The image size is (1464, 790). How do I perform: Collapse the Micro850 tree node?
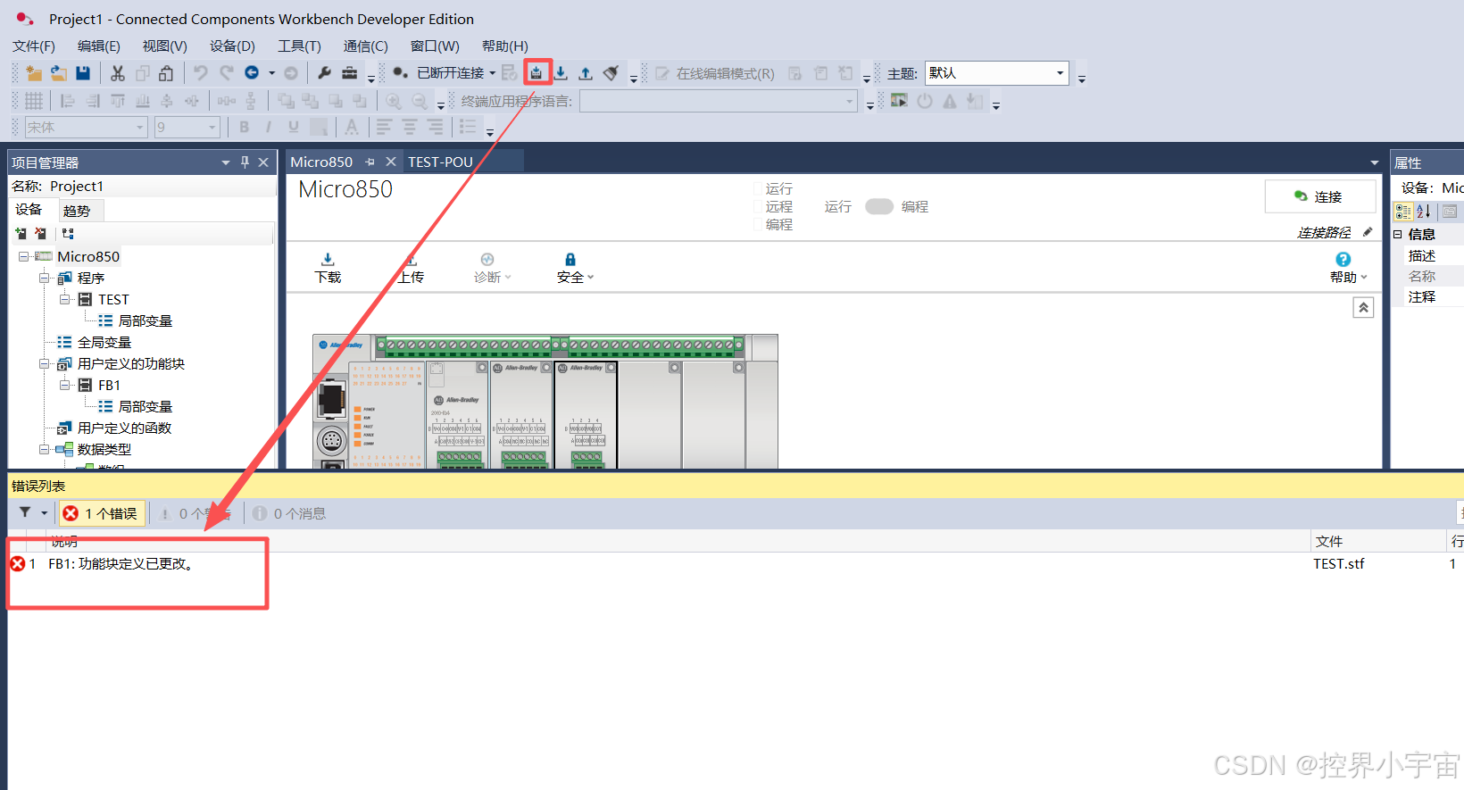[x=23, y=256]
